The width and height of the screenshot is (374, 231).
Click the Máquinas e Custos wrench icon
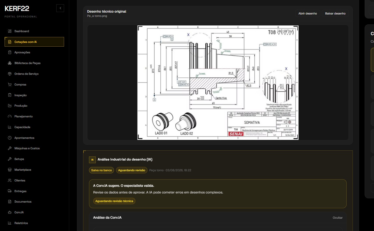tap(10, 148)
